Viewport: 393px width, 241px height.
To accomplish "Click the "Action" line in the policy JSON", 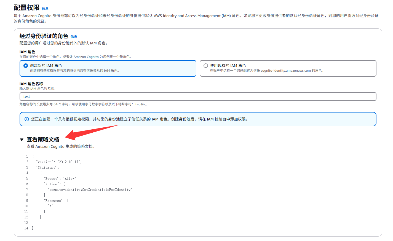I will 54,184.
